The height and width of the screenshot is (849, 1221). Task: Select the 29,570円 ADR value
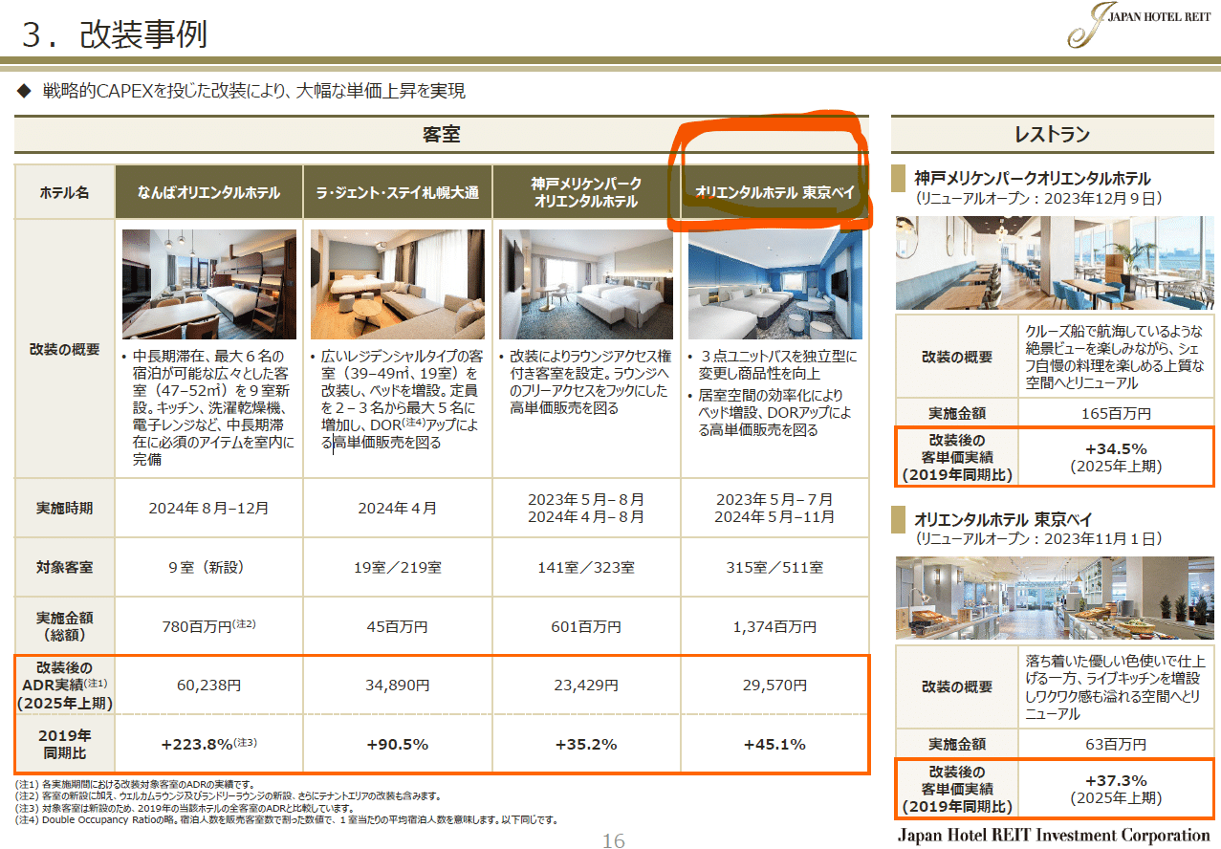pos(775,686)
